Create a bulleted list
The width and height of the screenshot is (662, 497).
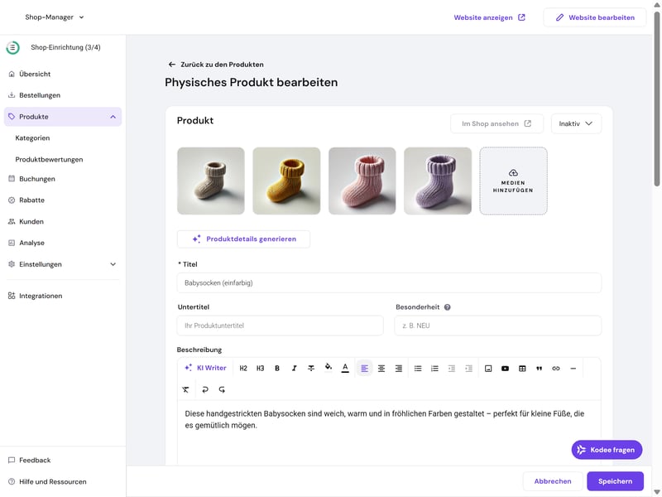(418, 369)
